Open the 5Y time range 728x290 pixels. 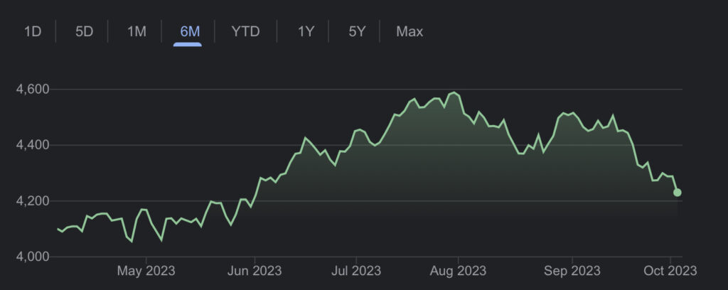point(357,31)
